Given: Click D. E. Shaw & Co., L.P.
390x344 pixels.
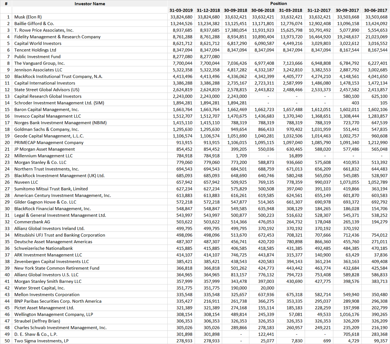Looking at the screenshot, I should [36, 334].
